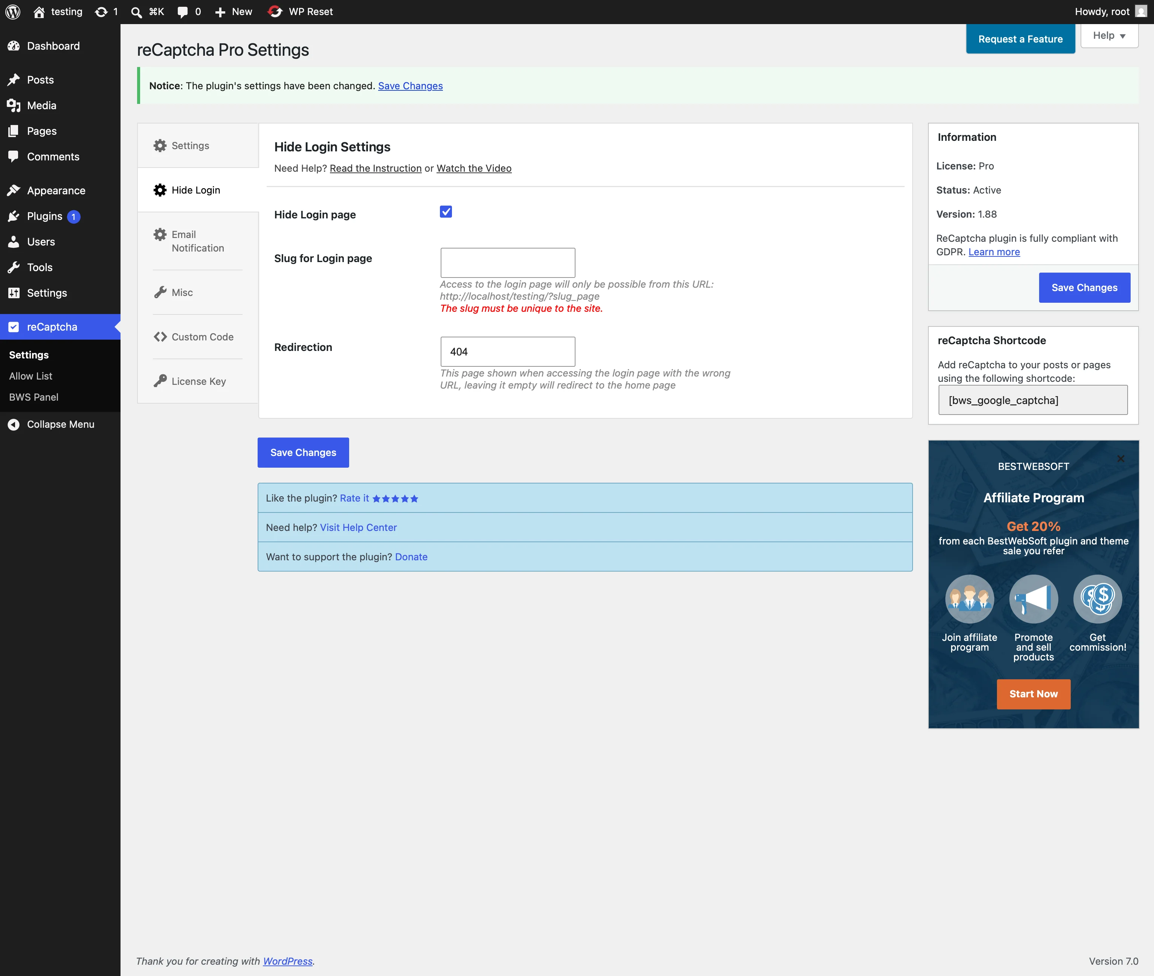Close the BestWebSoft affiliate banner

(x=1121, y=459)
